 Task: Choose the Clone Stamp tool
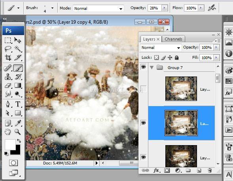point(8,77)
